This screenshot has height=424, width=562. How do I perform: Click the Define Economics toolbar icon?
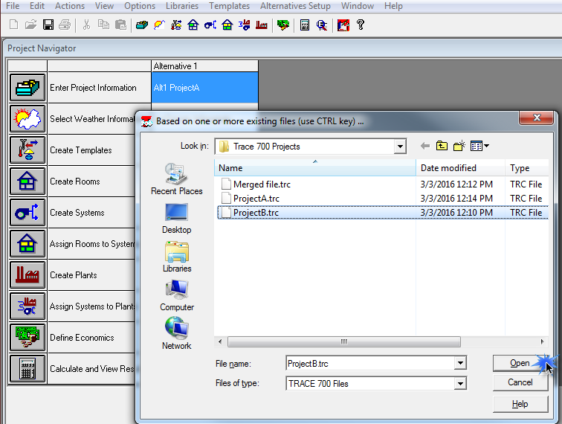click(283, 25)
